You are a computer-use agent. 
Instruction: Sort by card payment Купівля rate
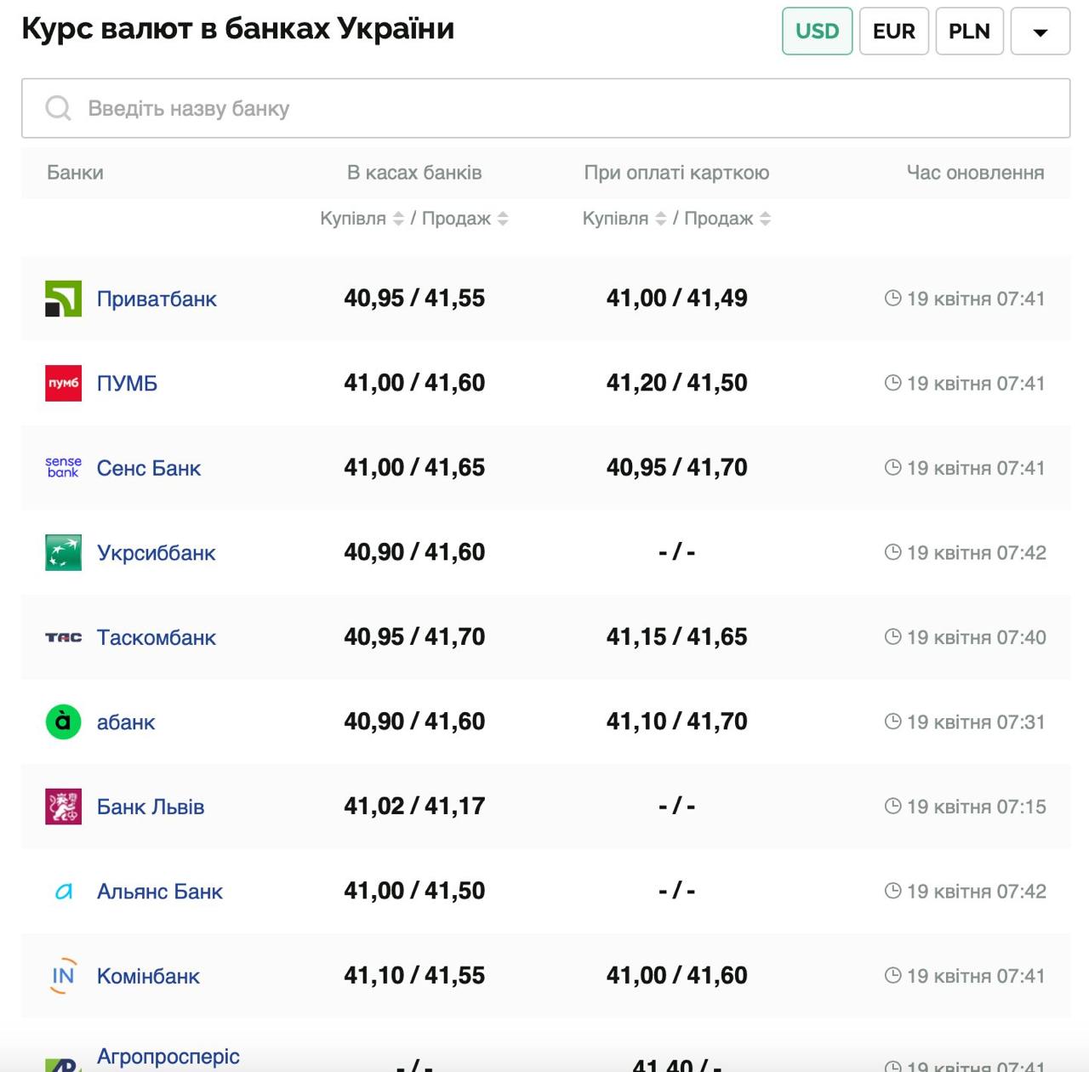(x=660, y=219)
